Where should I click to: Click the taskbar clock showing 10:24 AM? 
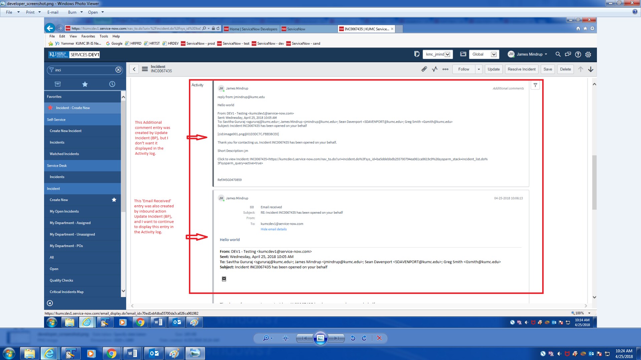pyautogui.click(x=624, y=353)
